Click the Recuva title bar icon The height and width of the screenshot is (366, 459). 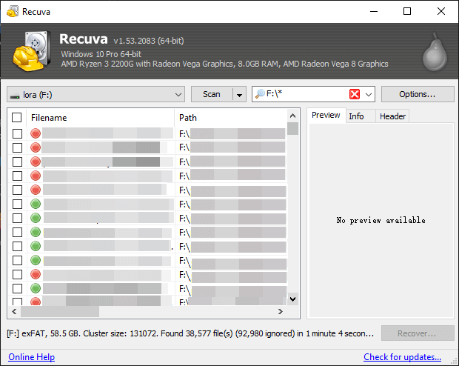(13, 11)
